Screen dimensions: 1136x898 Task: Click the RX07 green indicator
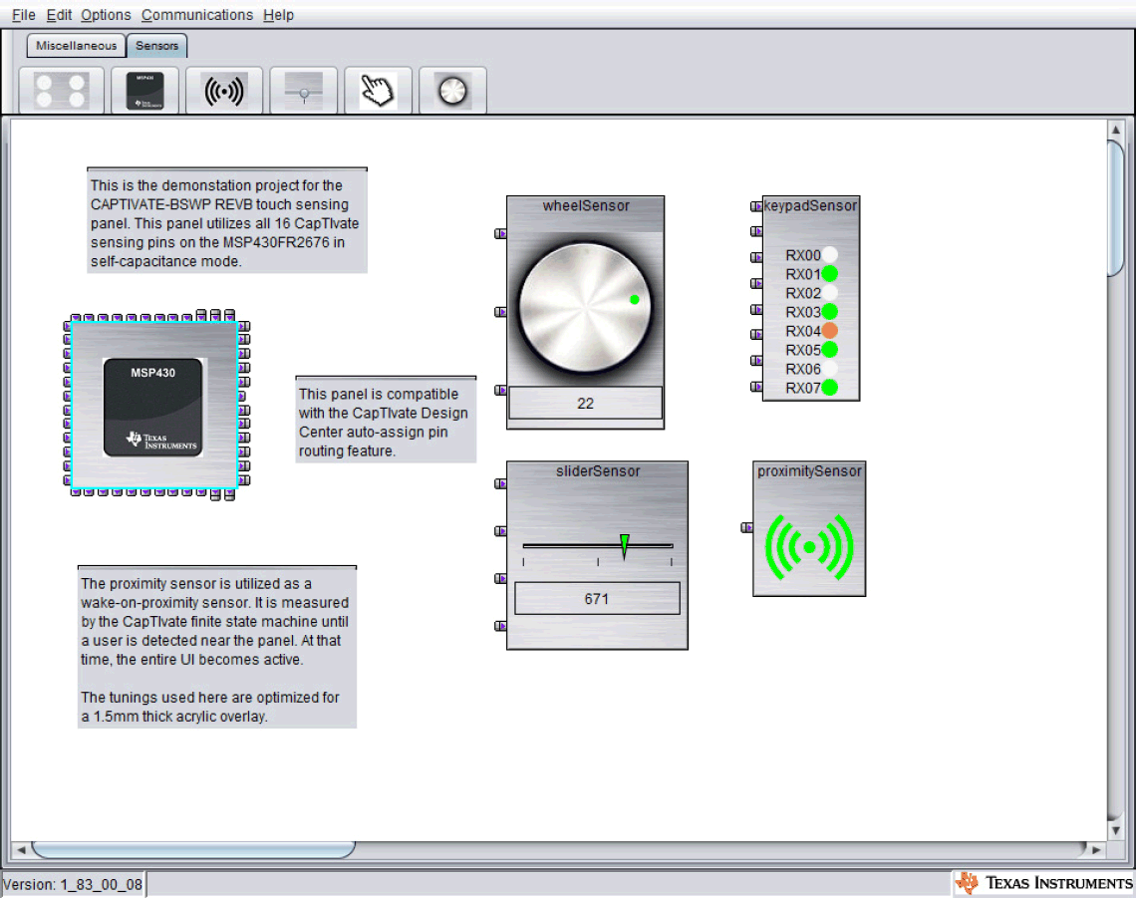pyautogui.click(x=830, y=388)
